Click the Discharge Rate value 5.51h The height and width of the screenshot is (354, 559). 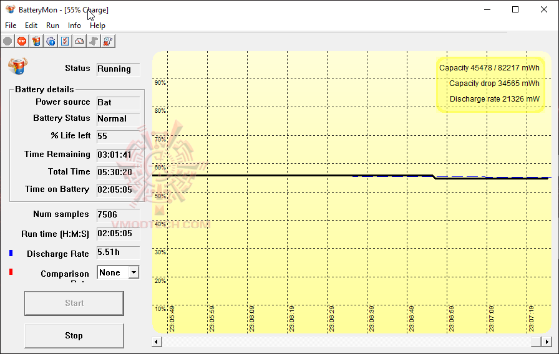[118, 252]
